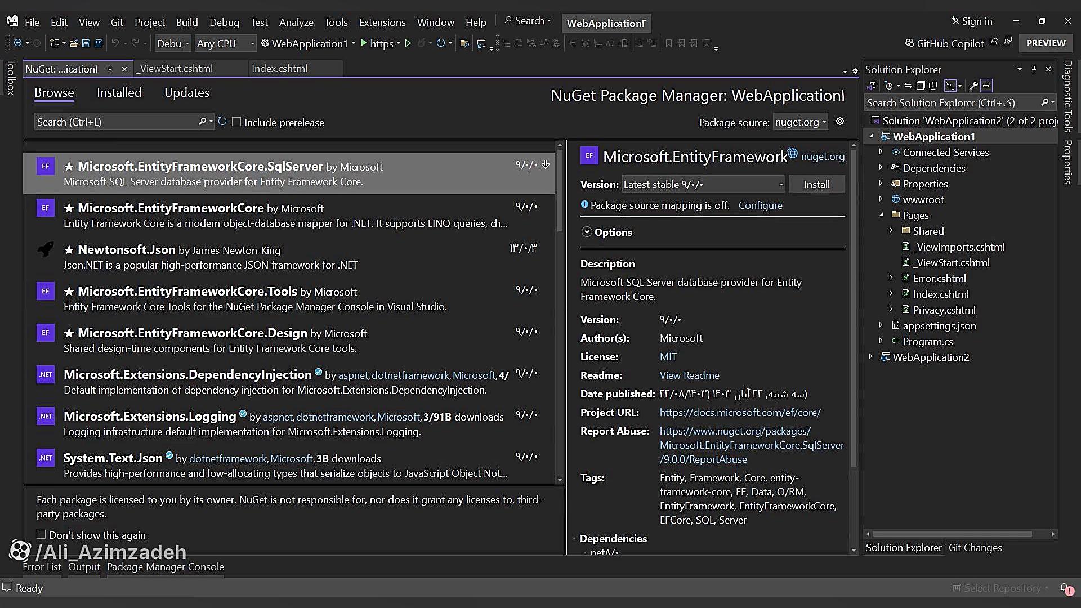Expand the Options section

[587, 232]
